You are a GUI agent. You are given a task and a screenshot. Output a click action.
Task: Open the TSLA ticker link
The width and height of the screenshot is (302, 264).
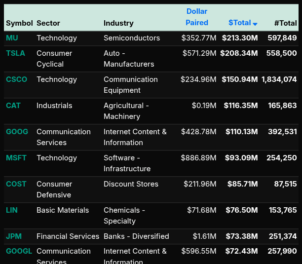(x=15, y=53)
